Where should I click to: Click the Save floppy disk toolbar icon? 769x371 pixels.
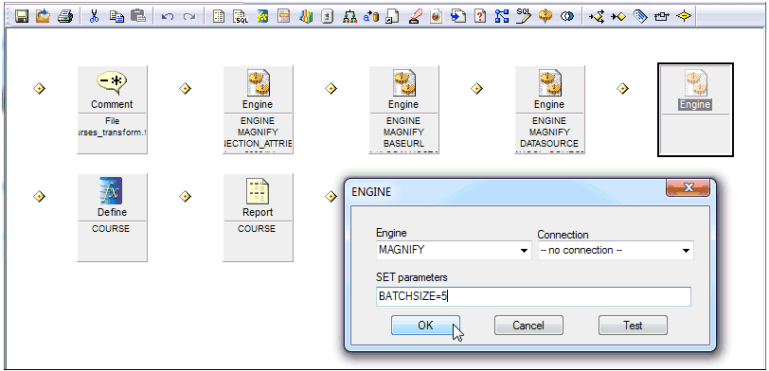21,17
